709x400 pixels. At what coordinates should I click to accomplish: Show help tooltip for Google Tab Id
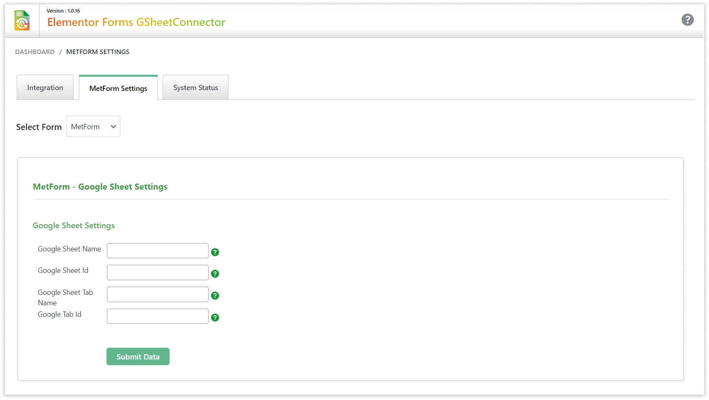click(215, 318)
